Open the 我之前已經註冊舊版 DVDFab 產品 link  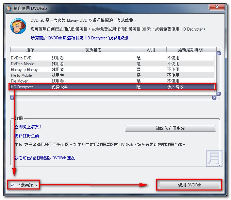[x=45, y=158]
